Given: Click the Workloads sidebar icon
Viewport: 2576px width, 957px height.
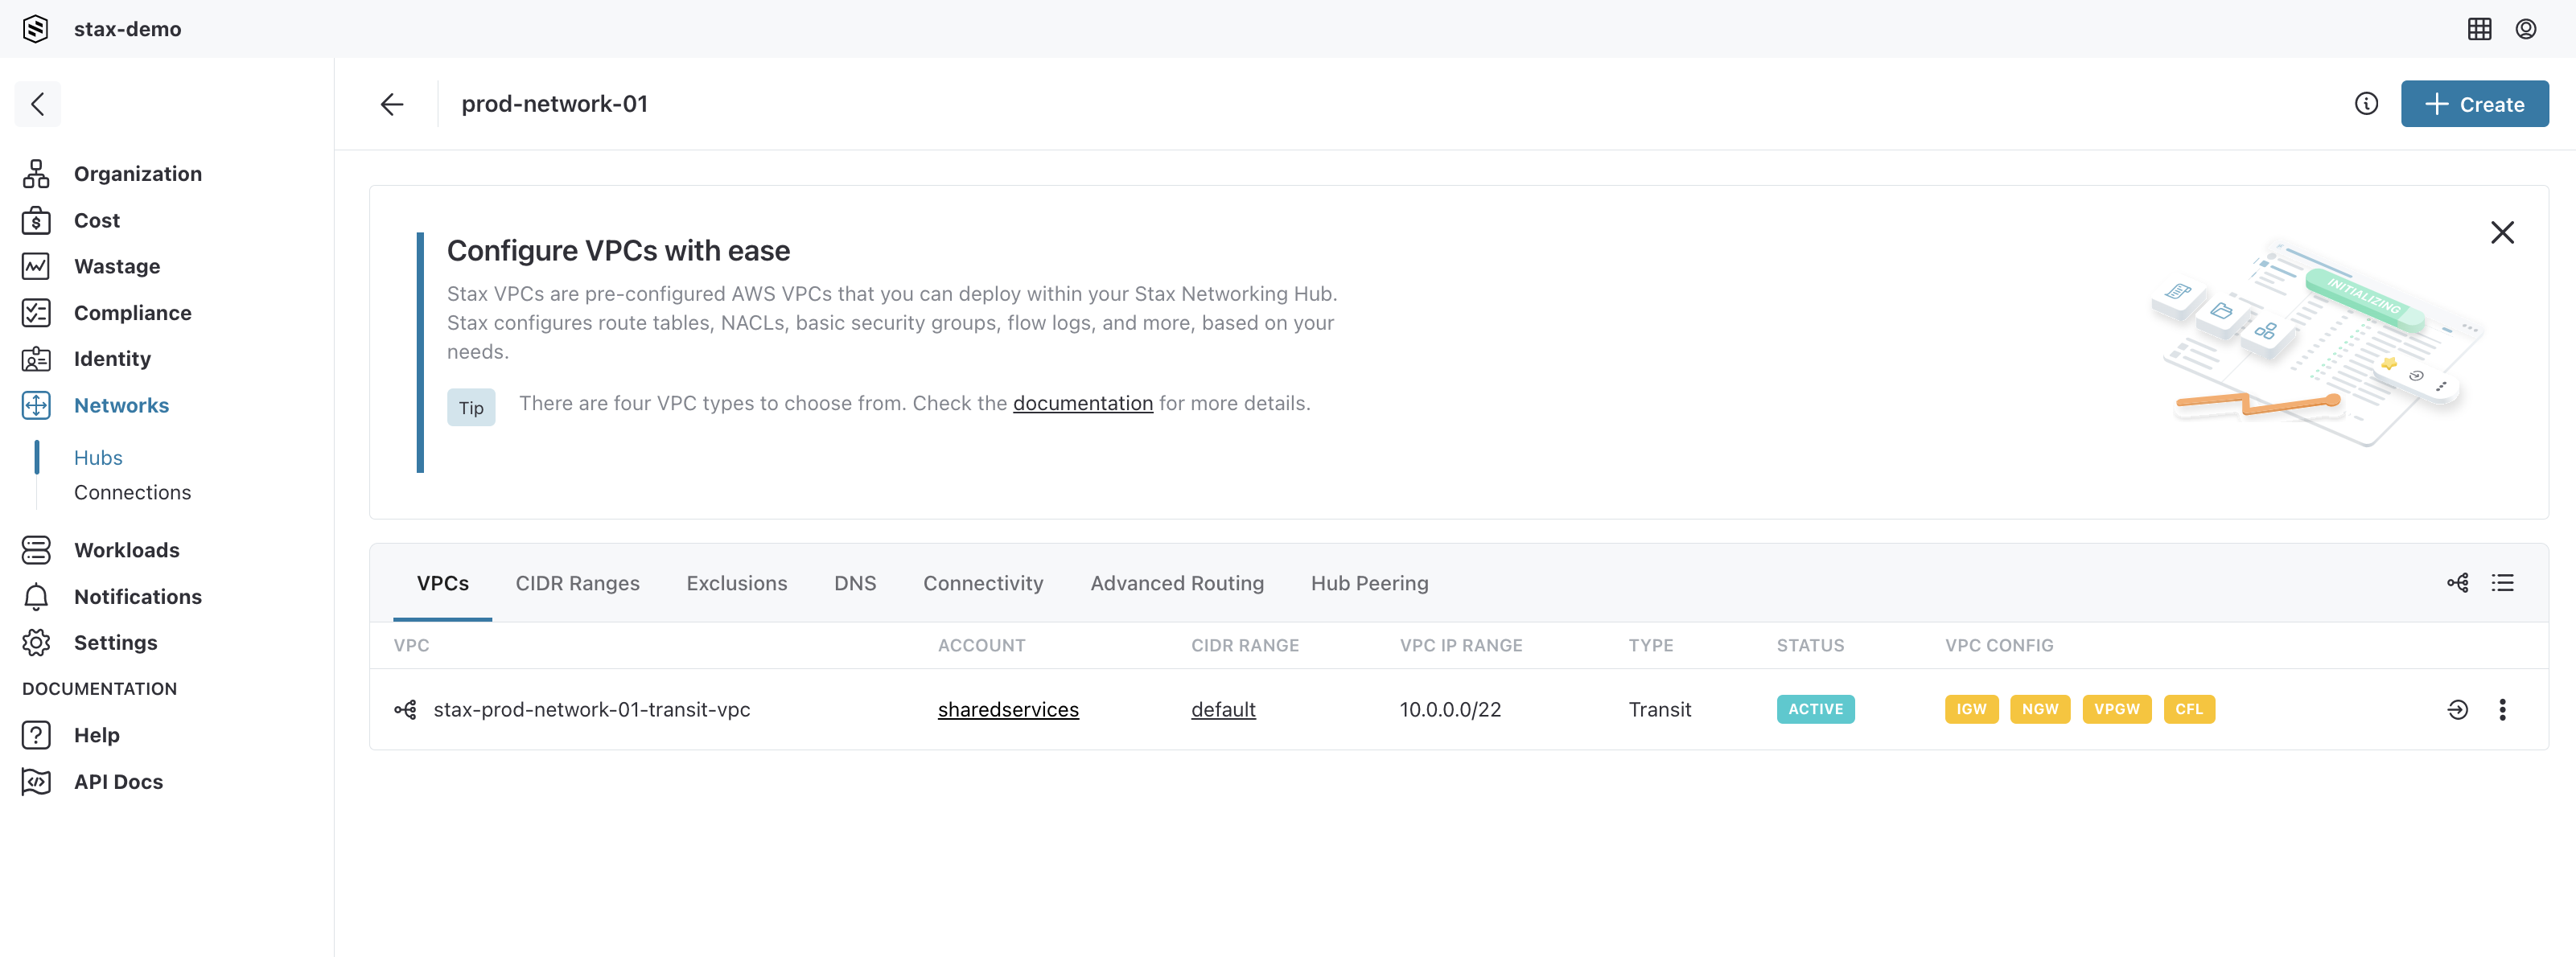Looking at the screenshot, I should [36, 550].
